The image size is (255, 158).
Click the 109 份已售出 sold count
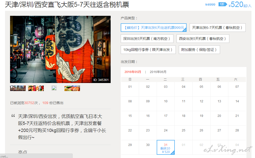pos(53,103)
